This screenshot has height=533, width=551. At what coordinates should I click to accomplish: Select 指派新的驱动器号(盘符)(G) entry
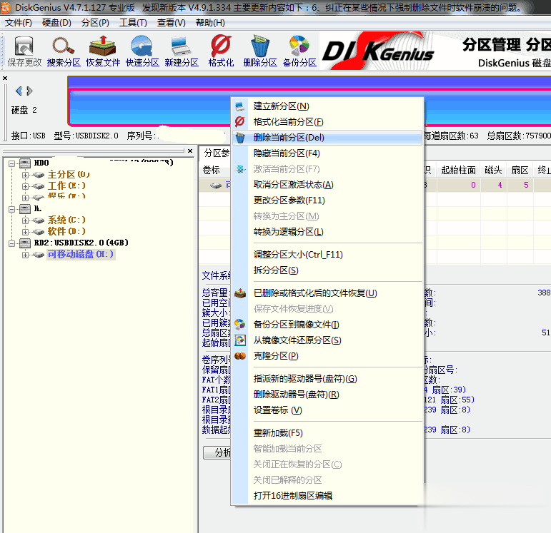click(x=327, y=379)
